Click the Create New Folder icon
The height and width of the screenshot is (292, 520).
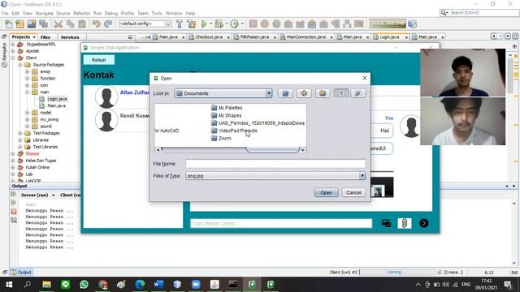coord(323,93)
